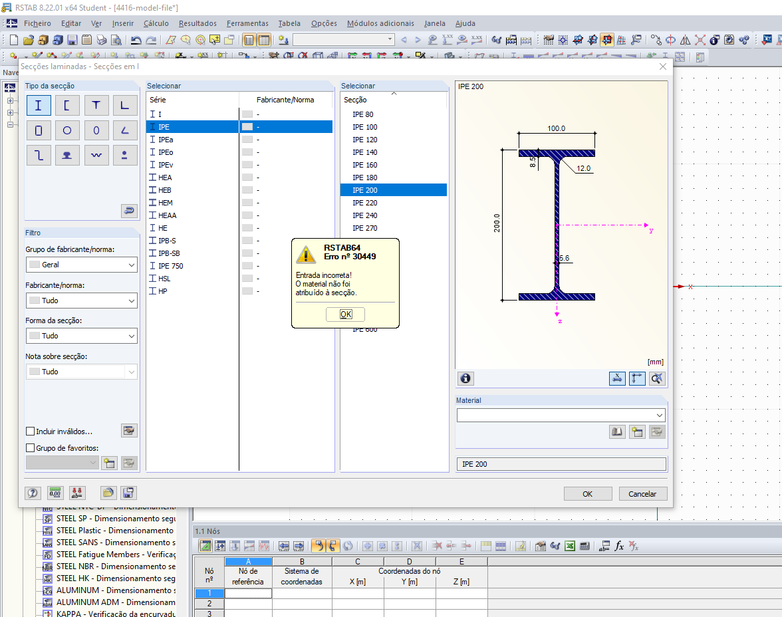Enable the Incluir inválidos checkbox

coord(30,432)
